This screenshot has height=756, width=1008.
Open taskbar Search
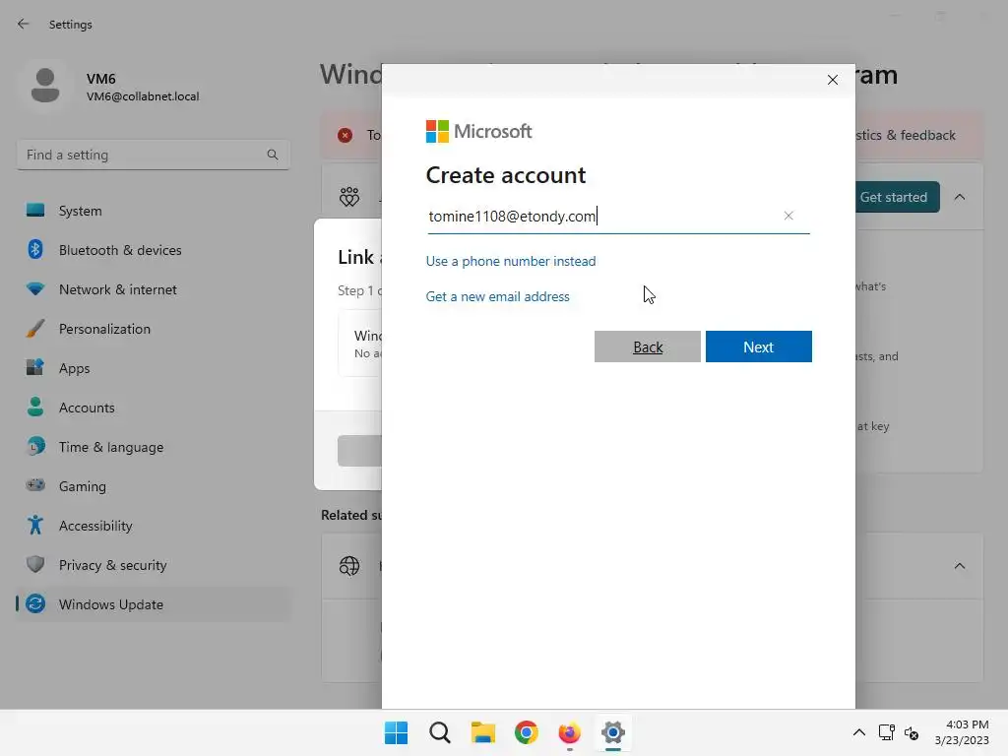[440, 732]
